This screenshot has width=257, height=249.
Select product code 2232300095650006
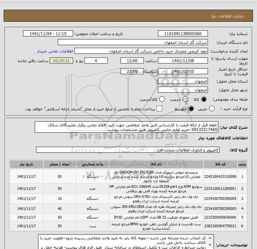220,217
